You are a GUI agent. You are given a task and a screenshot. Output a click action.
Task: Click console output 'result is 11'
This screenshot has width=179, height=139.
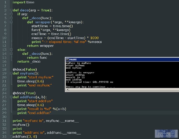point(75,77)
